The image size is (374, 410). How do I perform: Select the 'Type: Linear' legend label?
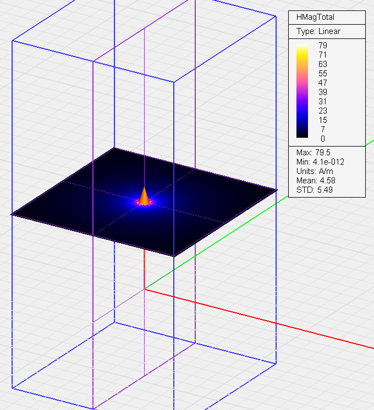pos(318,31)
